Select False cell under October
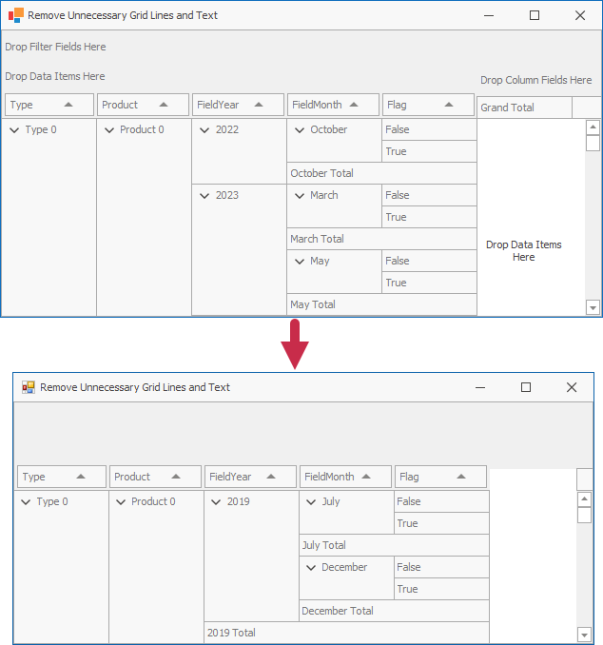 (x=429, y=129)
